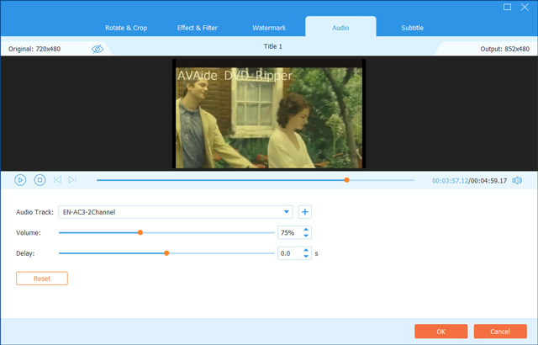Click the playback progress handle

point(346,180)
